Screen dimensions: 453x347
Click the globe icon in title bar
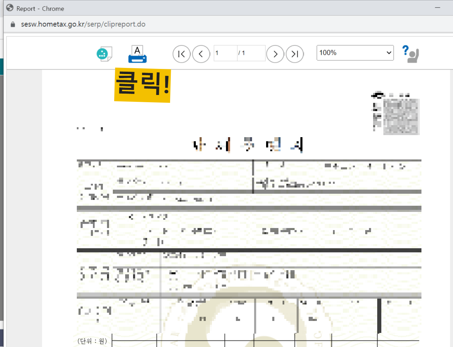tap(10, 8)
